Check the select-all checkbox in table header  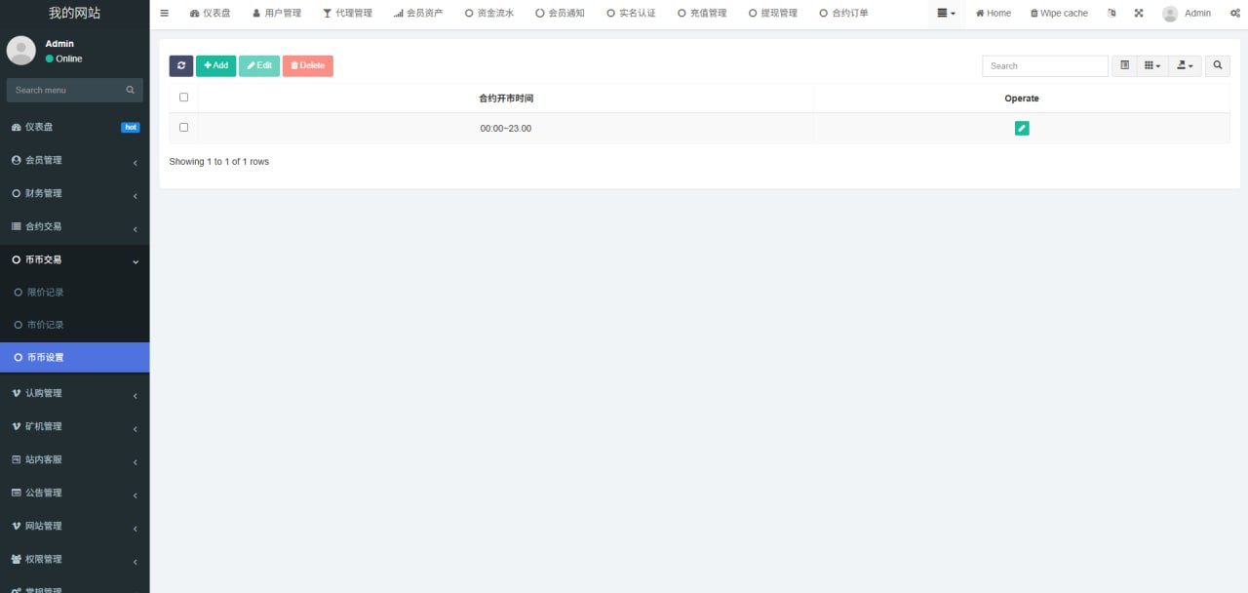(183, 98)
